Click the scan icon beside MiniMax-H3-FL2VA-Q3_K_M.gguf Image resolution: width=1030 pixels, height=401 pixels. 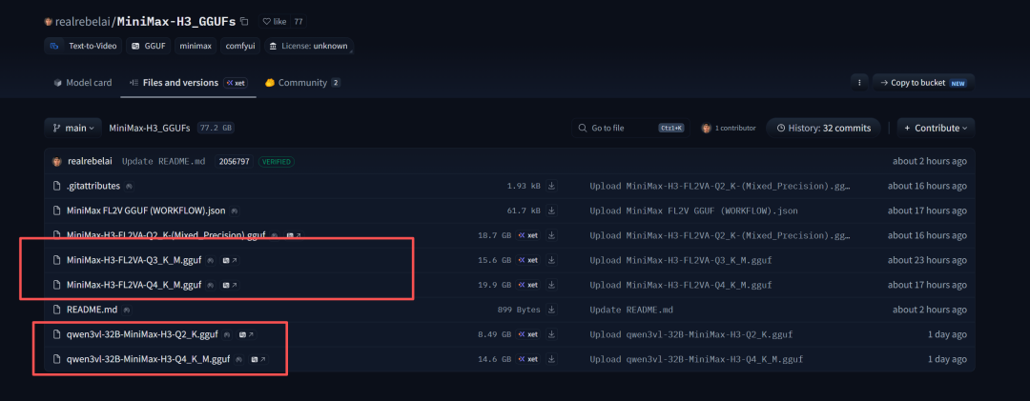click(210, 260)
